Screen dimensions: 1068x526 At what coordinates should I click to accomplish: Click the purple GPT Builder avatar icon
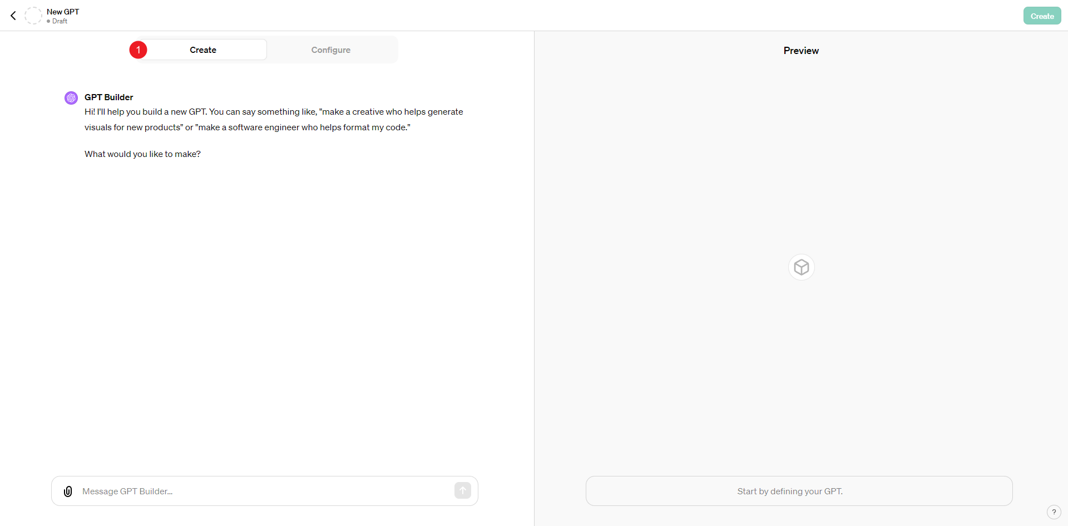coord(71,98)
